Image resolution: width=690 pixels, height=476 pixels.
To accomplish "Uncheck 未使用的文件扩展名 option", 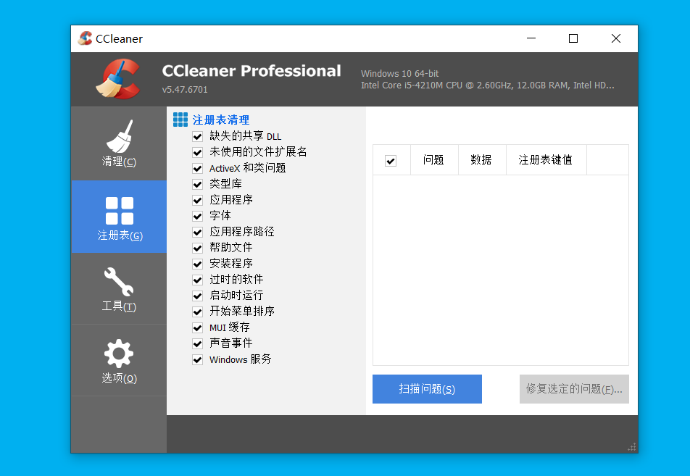I will 198,153.
